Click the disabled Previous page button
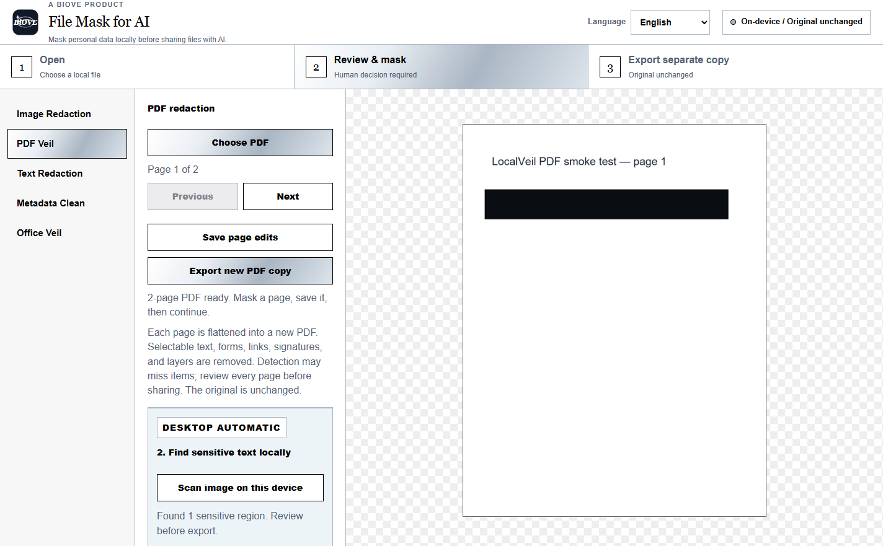The image size is (883, 546). (x=193, y=196)
